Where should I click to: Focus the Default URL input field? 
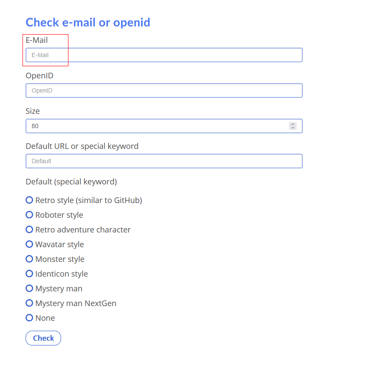pyautogui.click(x=164, y=161)
